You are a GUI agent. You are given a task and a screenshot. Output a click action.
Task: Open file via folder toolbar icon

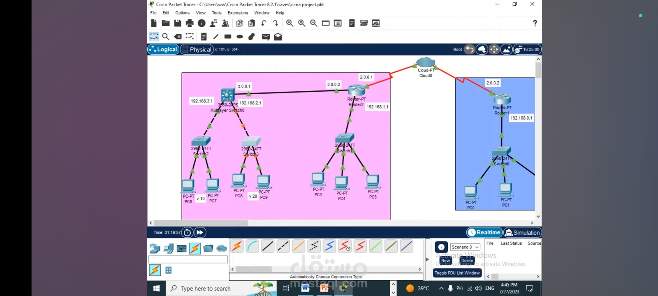coord(166,23)
